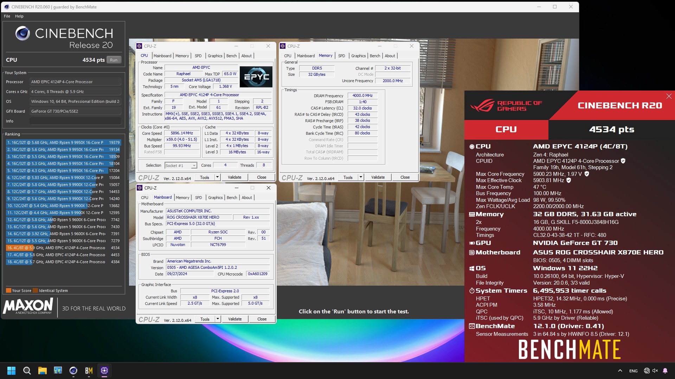Switch to Cinebench taskbar icon
The image size is (675, 379).
pyautogui.click(x=73, y=371)
